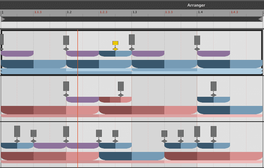Click the diamond handle at 1.2, middle track
The height and width of the screenshot is (168, 264).
tap(66, 95)
